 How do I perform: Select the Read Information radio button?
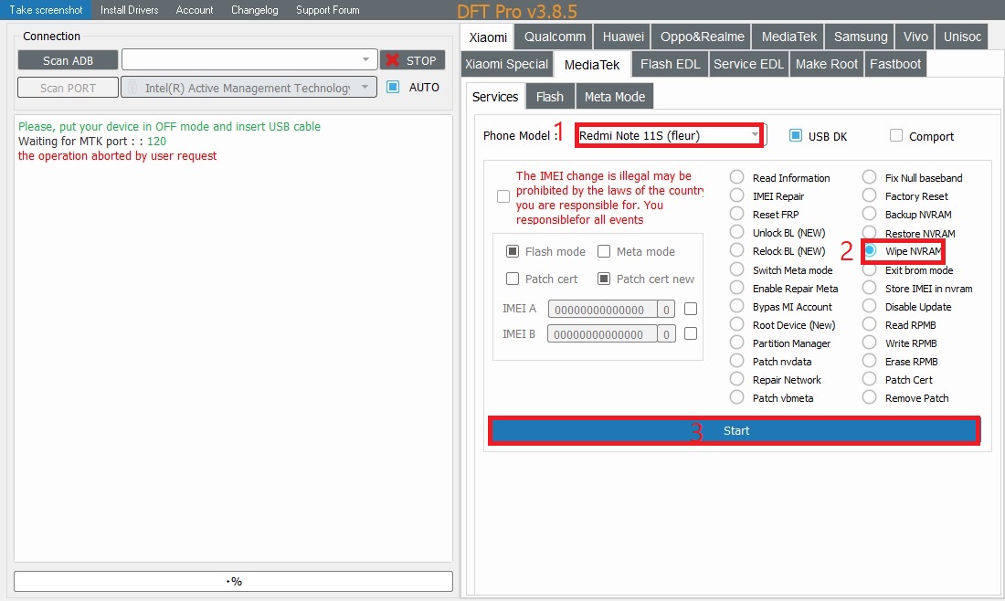click(737, 177)
